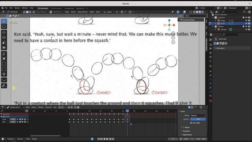Viewport: 252px width, 142px height.
Task: Activate the Transform tool
Action: coord(4,48)
